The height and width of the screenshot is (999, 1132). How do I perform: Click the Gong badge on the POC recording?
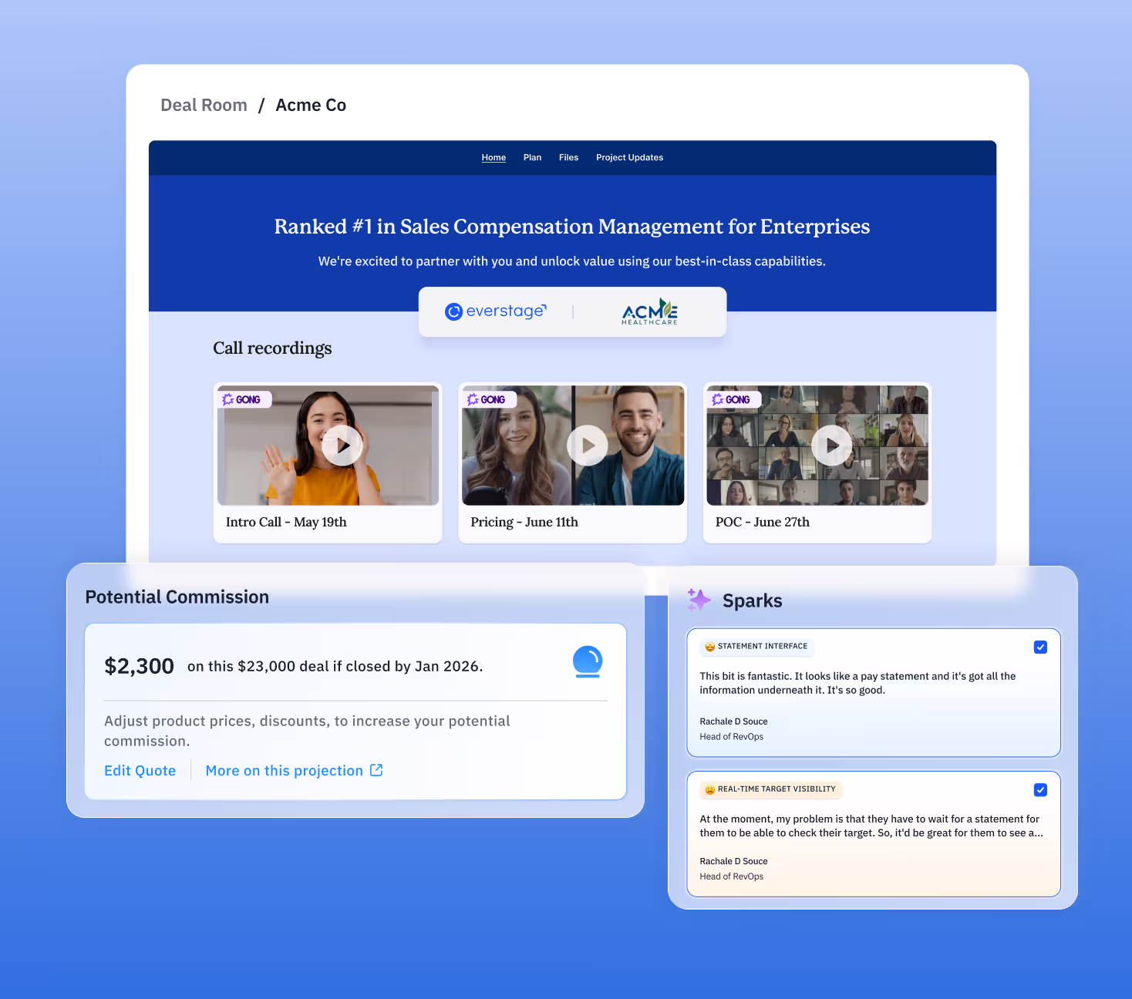pyautogui.click(x=733, y=399)
